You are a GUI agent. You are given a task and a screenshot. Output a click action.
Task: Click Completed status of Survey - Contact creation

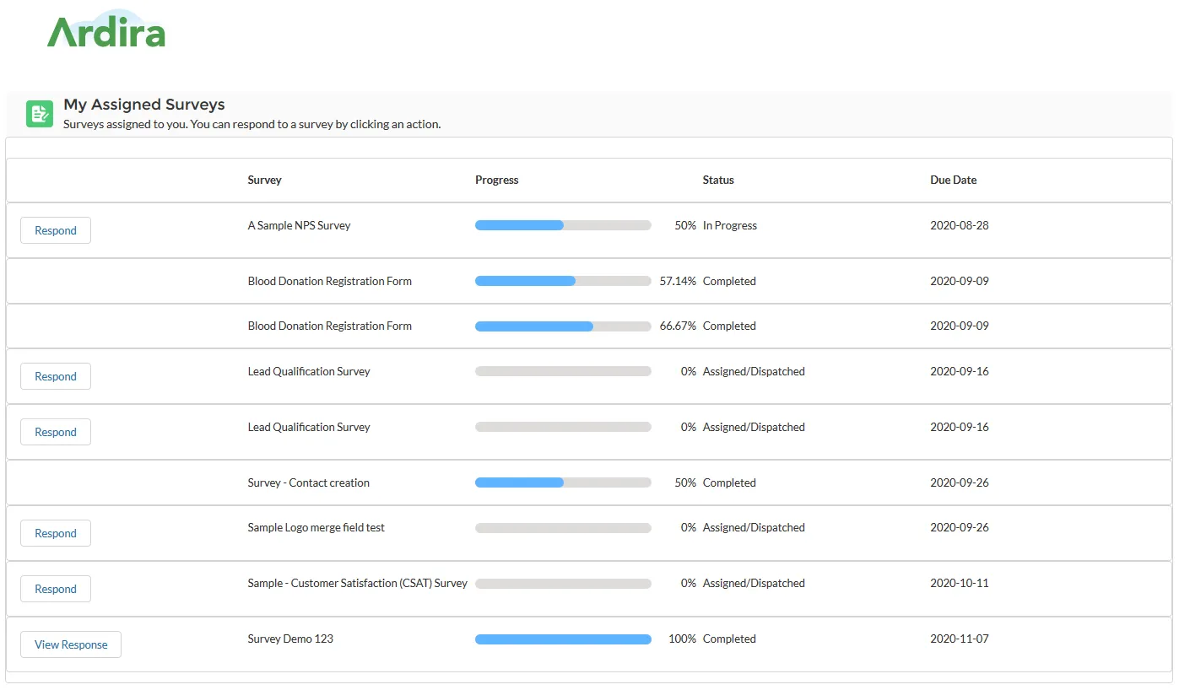[729, 482]
